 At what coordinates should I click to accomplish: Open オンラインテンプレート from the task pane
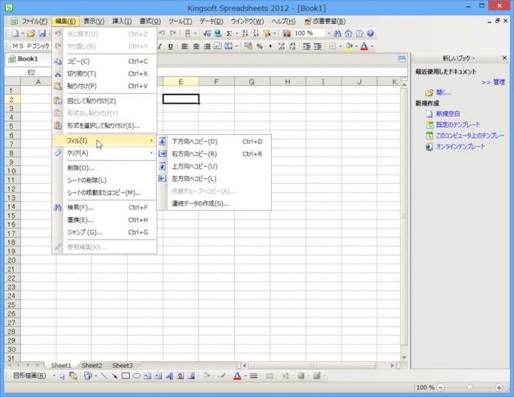pos(459,147)
